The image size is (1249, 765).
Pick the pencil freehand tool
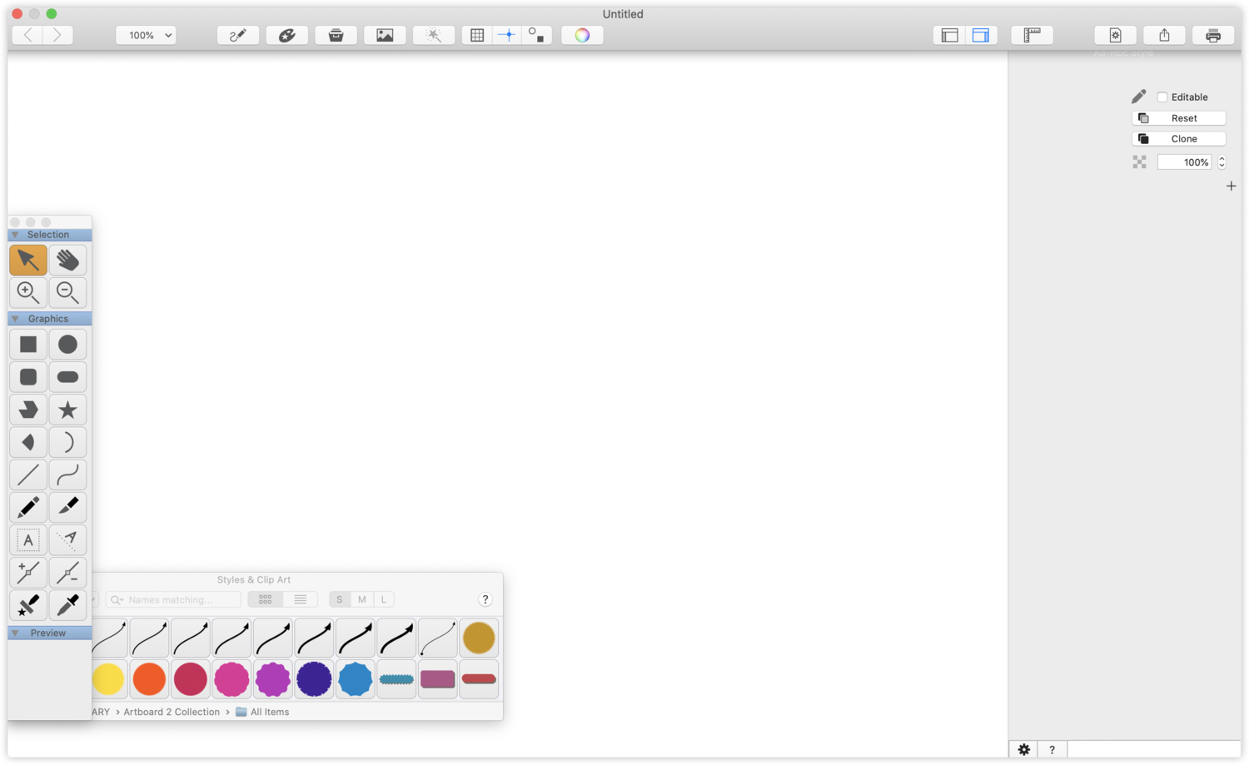coord(28,507)
